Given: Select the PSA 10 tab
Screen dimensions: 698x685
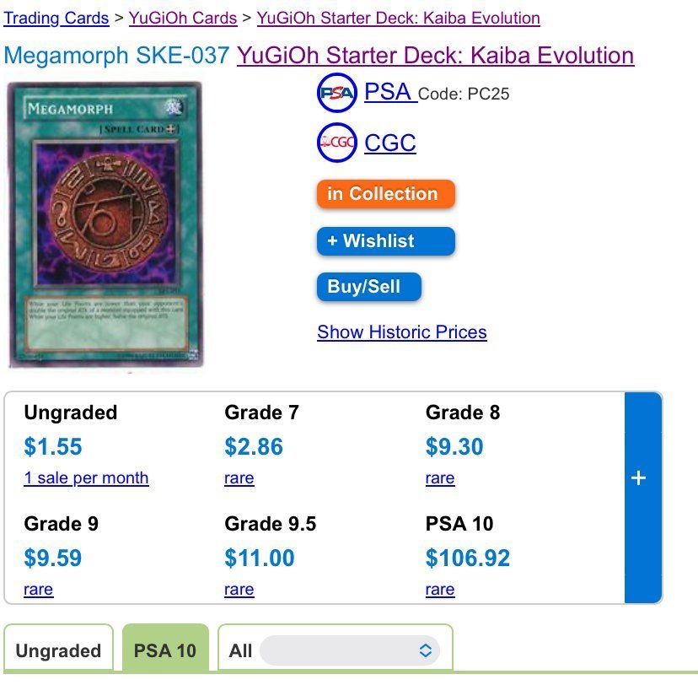Looking at the screenshot, I should (x=165, y=650).
